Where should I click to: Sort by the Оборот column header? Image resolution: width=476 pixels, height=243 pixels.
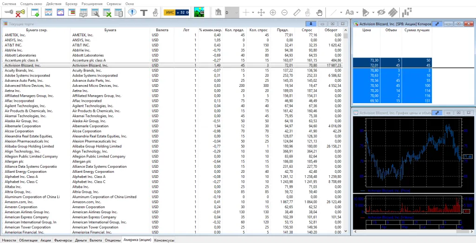coord(331,30)
